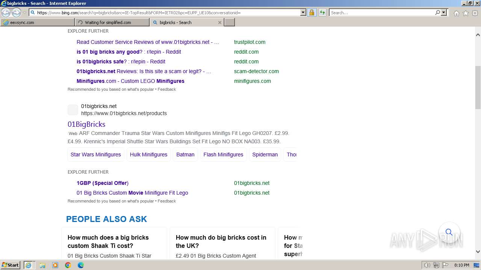Open the 1GBP (Special Offer) link

pyautogui.click(x=103, y=183)
